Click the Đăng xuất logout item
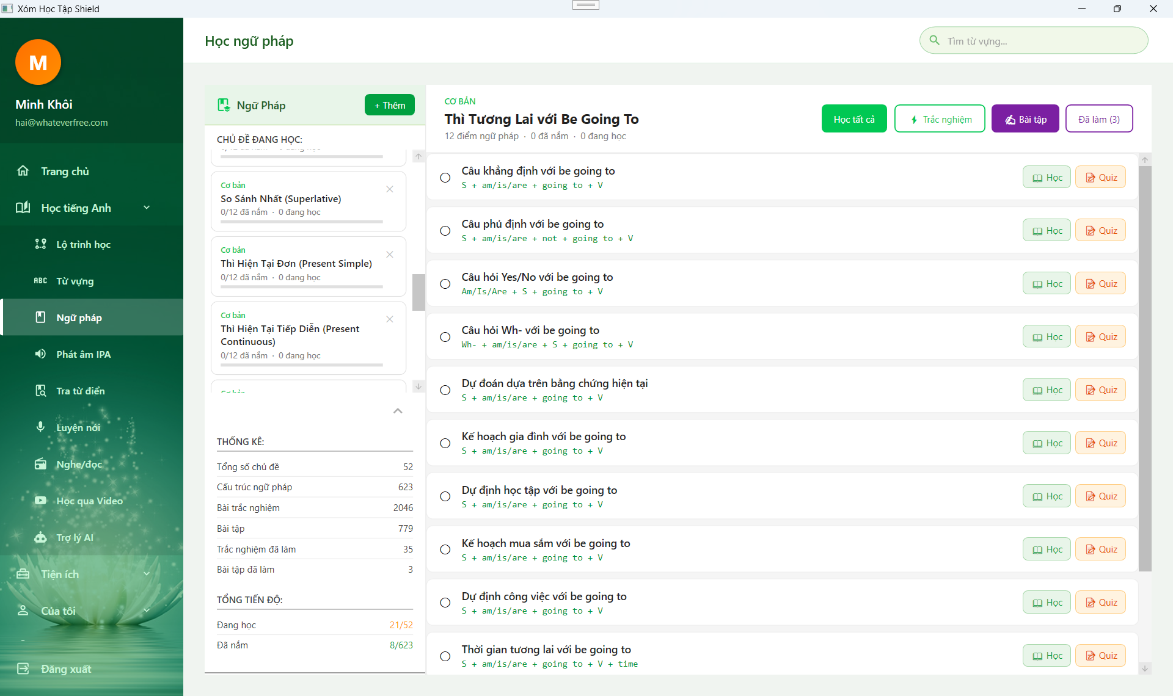The image size is (1173, 696). tap(92, 669)
